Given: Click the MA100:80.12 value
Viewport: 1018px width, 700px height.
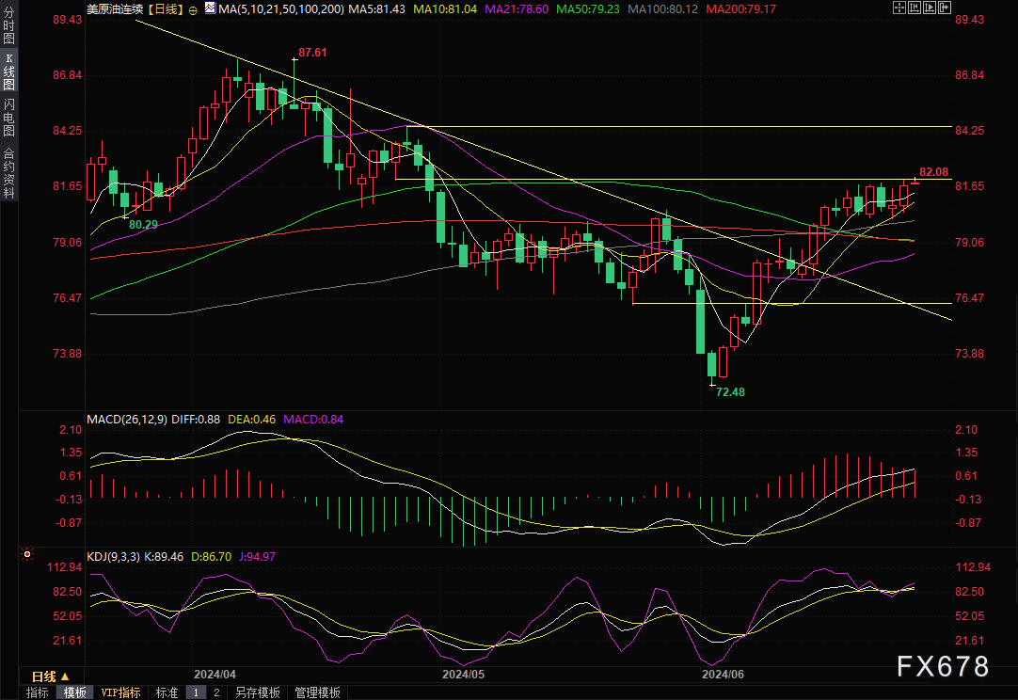Looking at the screenshot, I should click(x=663, y=9).
